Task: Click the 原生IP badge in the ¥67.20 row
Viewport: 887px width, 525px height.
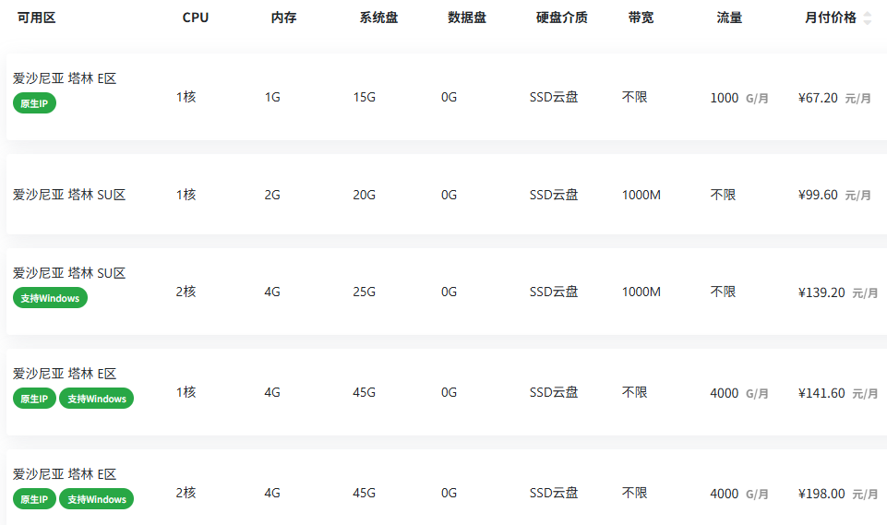Action: (x=34, y=103)
